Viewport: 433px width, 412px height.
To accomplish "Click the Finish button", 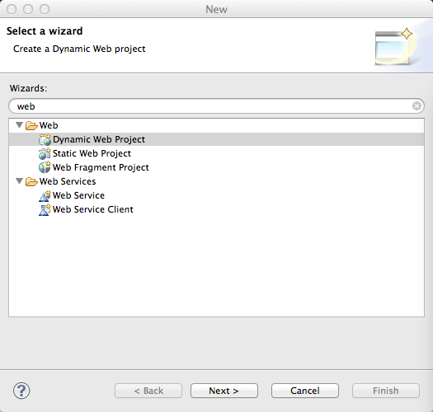I will coord(386,391).
